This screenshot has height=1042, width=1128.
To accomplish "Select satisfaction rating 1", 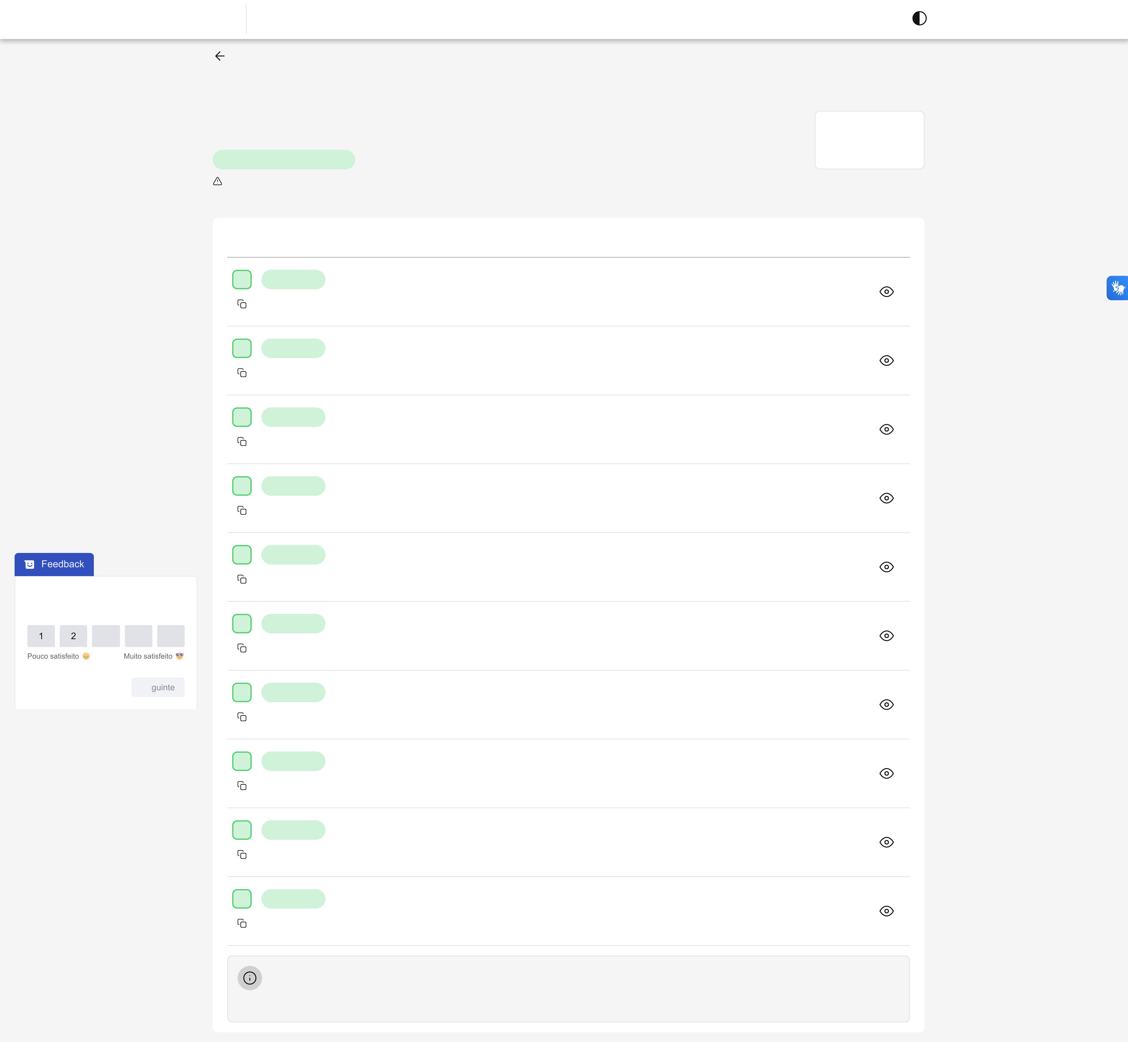I will (41, 636).
